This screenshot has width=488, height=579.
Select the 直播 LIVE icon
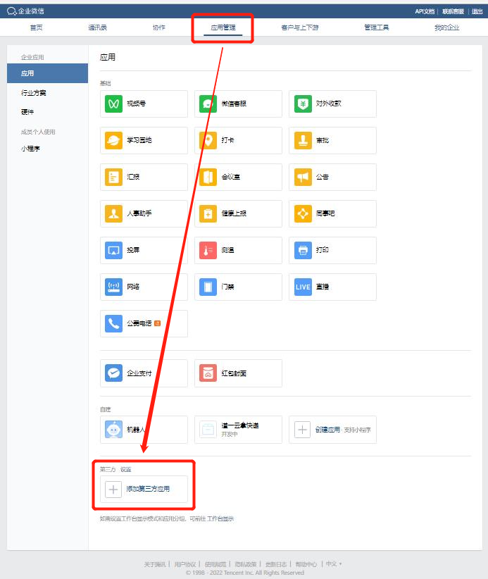302,287
